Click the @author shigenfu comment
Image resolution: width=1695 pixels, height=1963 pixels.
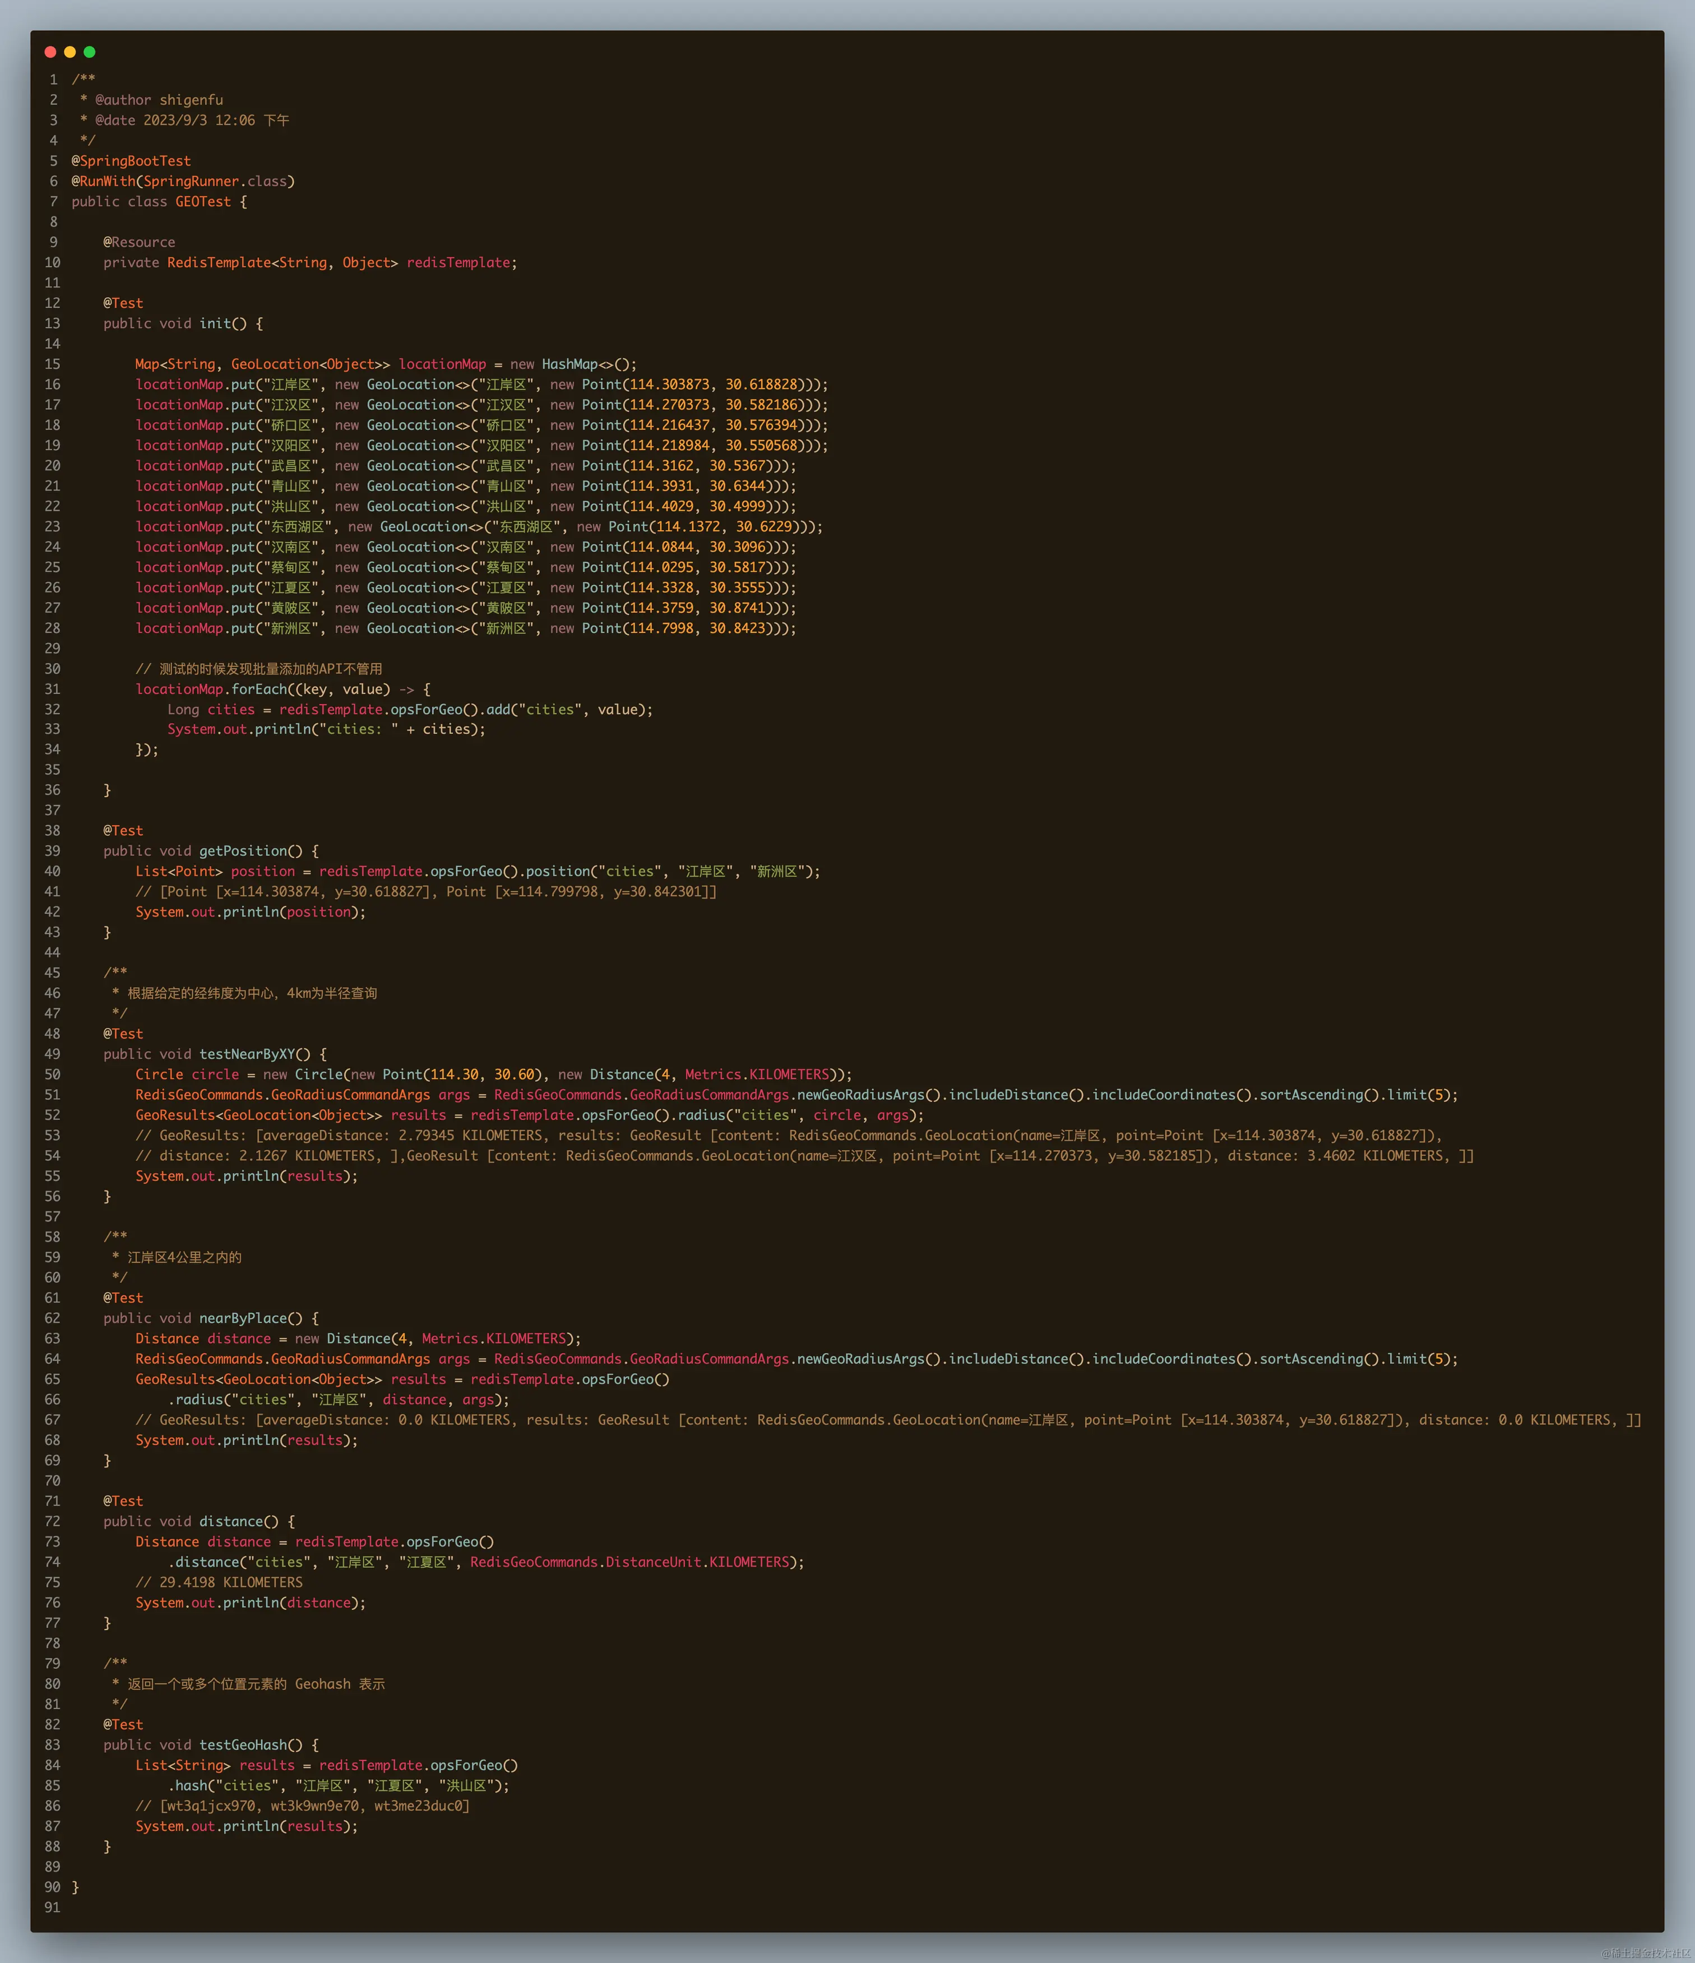point(158,99)
